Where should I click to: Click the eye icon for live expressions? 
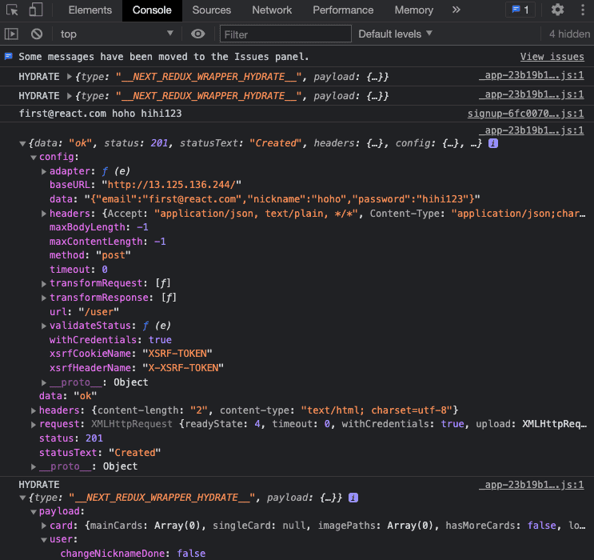tap(198, 34)
